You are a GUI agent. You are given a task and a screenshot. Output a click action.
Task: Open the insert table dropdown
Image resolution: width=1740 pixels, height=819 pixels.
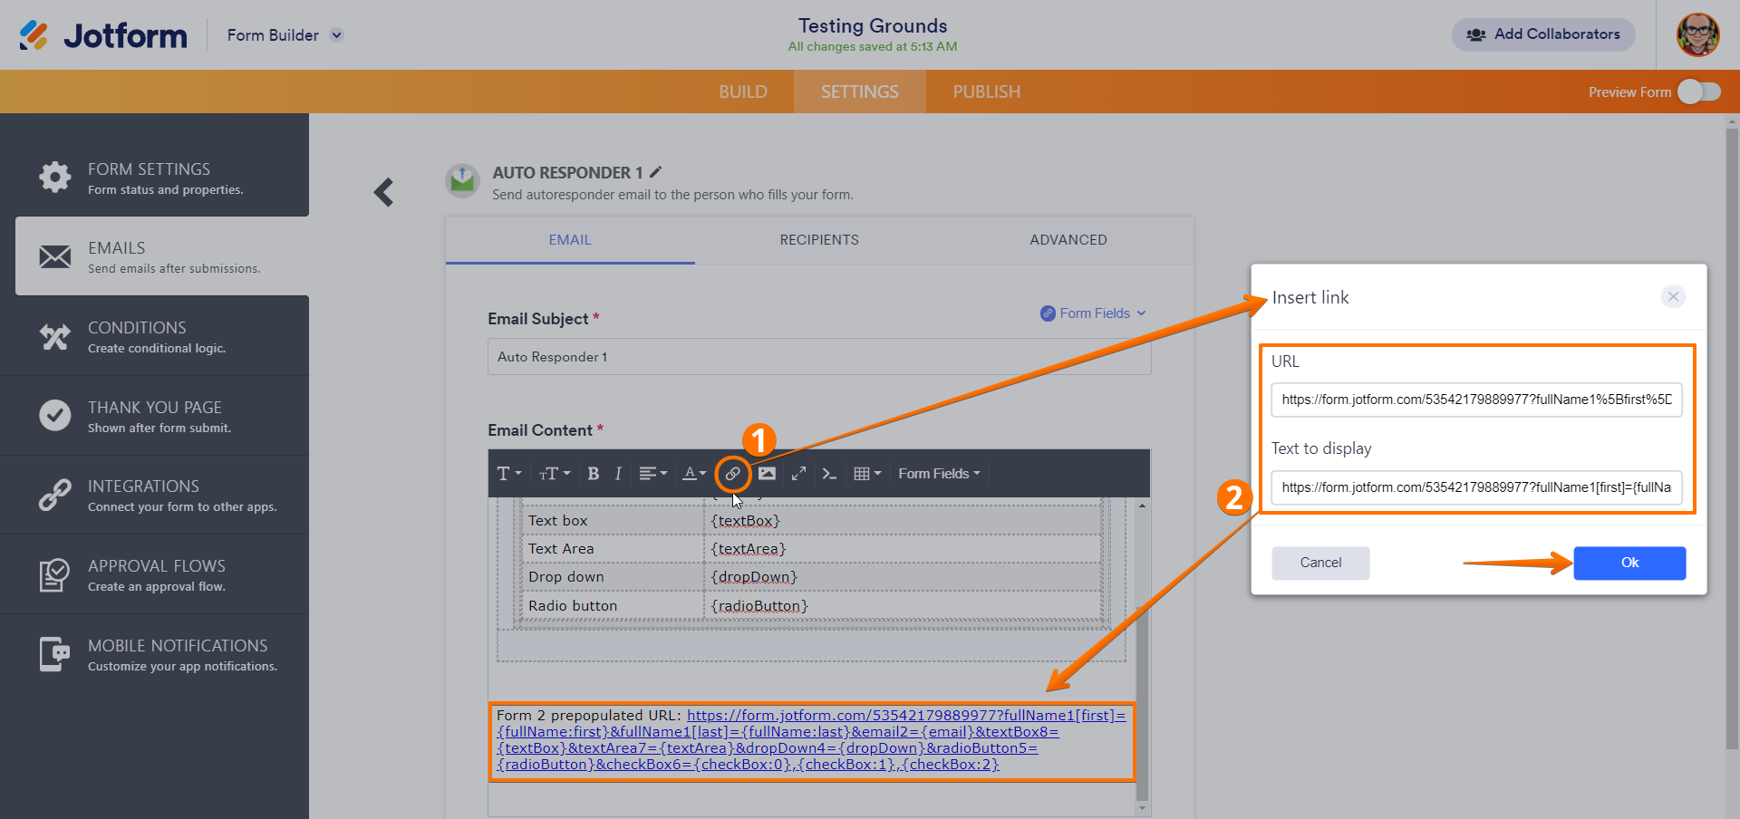[x=867, y=474]
